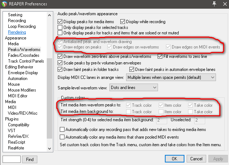Toggle Display while recording checkbox
Image resolution: width=229 pixels, height=165 pixels.
(123, 22)
